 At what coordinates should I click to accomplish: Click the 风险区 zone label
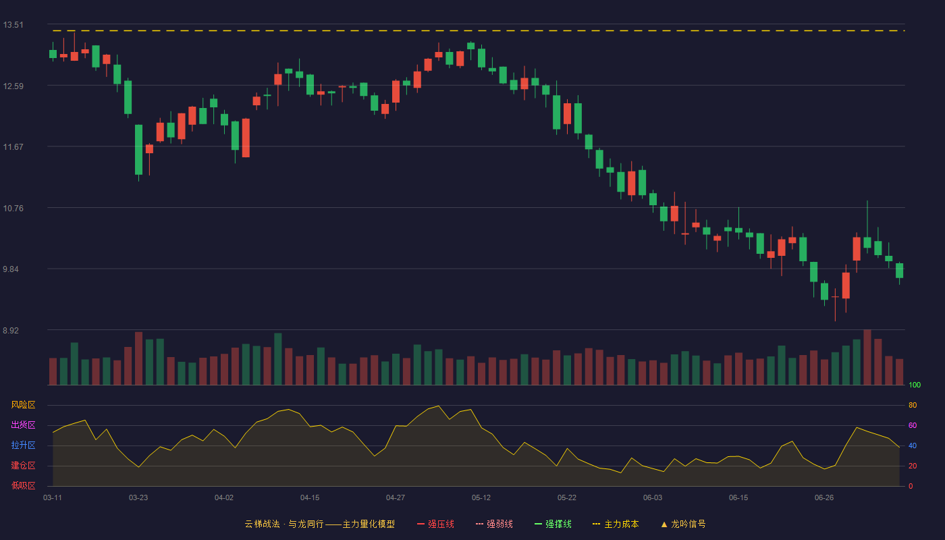tap(23, 405)
